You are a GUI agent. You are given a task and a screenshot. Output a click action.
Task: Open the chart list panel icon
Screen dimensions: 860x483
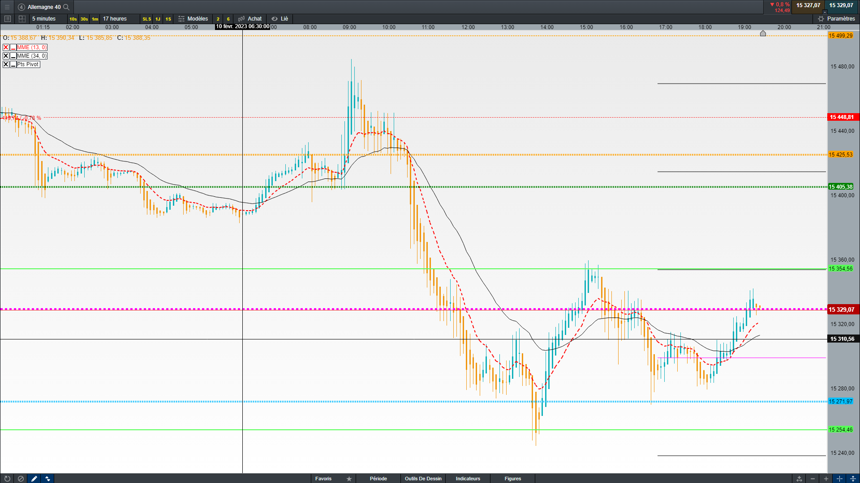[7, 19]
